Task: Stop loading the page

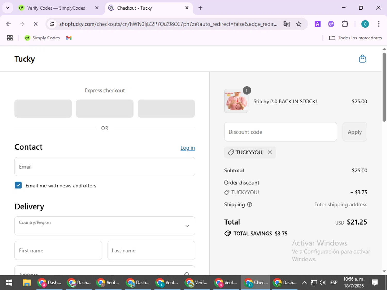Action: 36,24
